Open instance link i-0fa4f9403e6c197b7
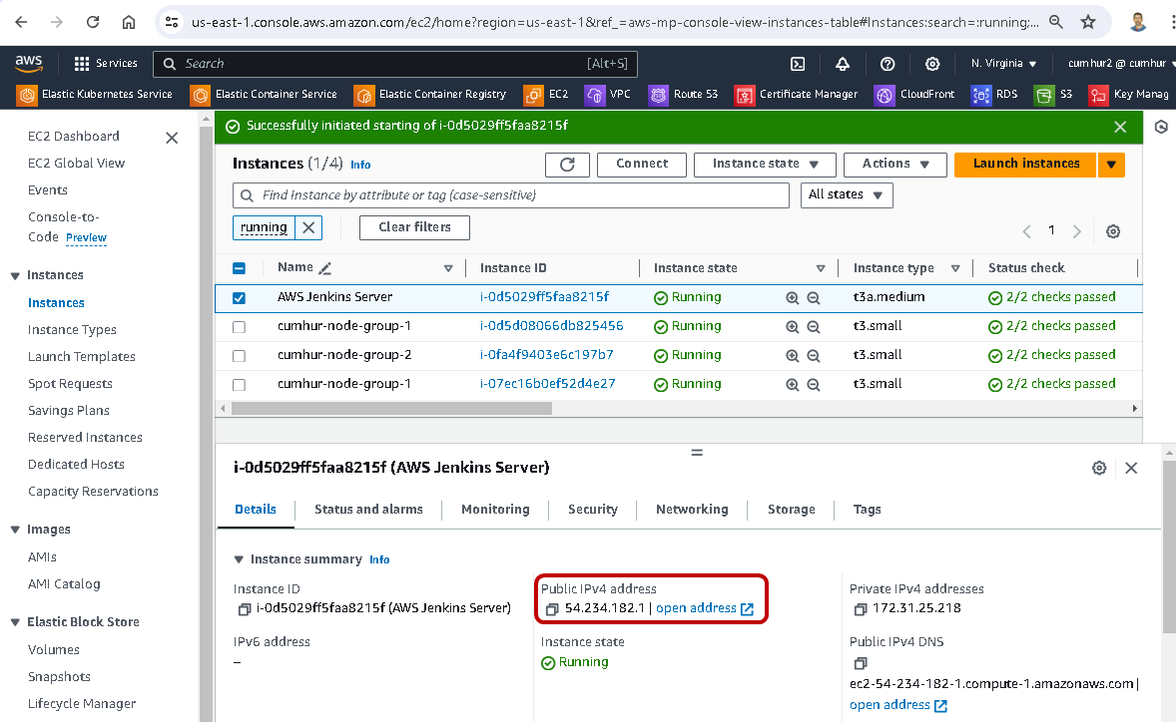This screenshot has height=722, width=1176. (547, 355)
